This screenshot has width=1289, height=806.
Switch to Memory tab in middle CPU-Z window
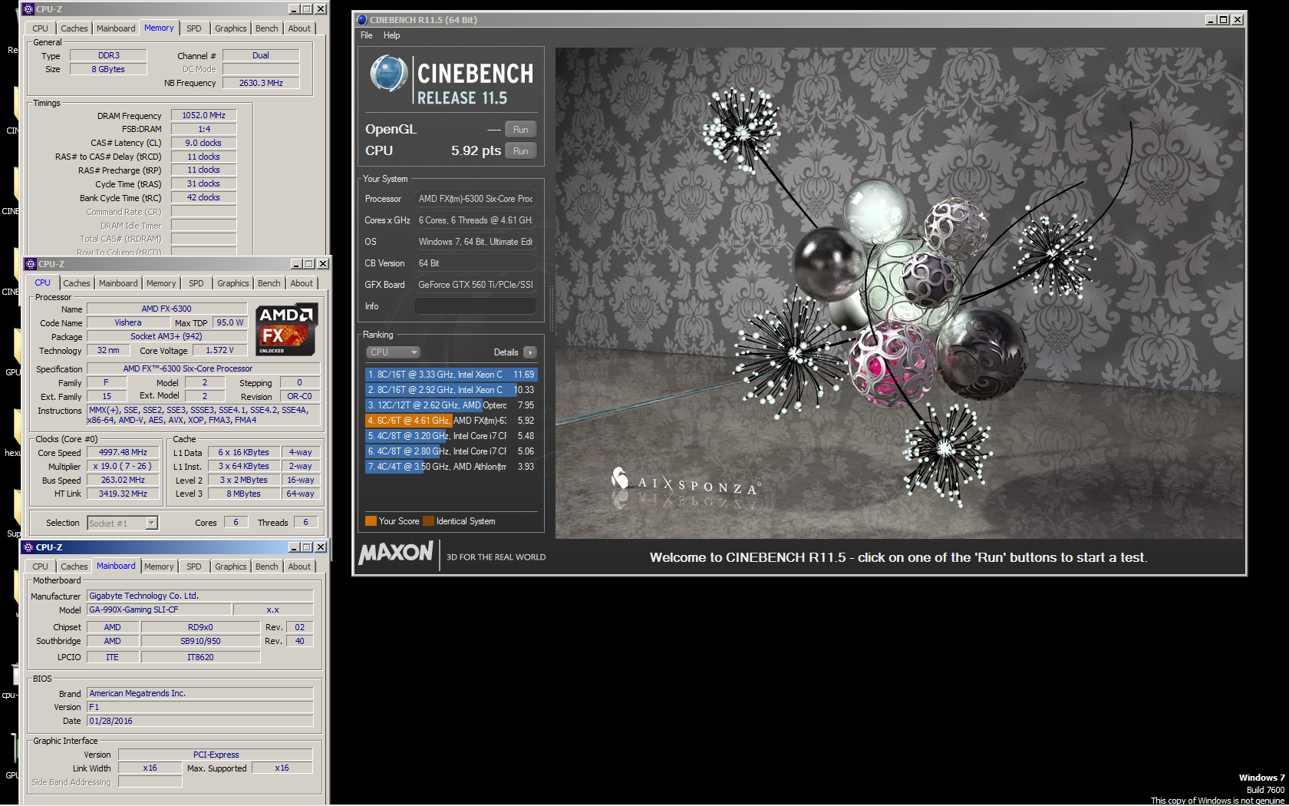click(161, 283)
